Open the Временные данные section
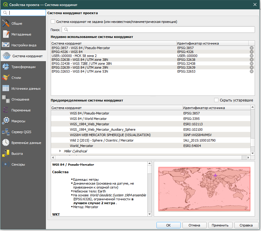The height and width of the screenshot is (231, 261). point(26,143)
